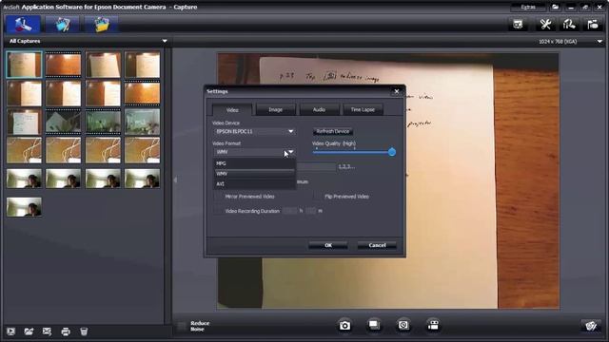
Task: Start video recording camcorder button
Action: point(433,325)
